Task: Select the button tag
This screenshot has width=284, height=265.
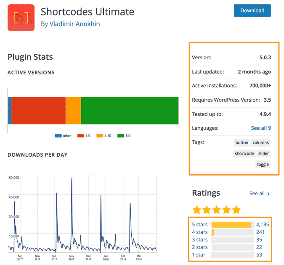Action: [x=242, y=143]
